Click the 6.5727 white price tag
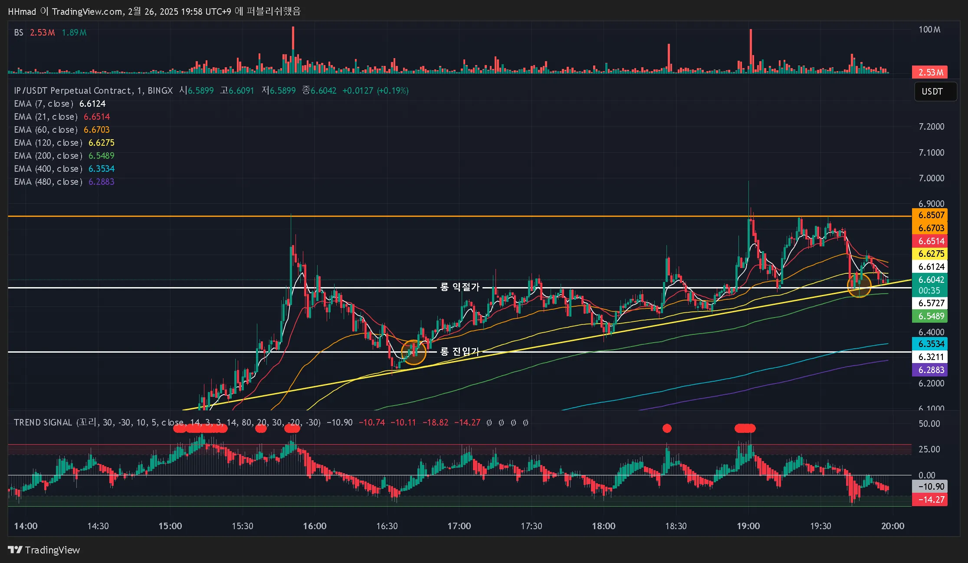 pyautogui.click(x=930, y=303)
